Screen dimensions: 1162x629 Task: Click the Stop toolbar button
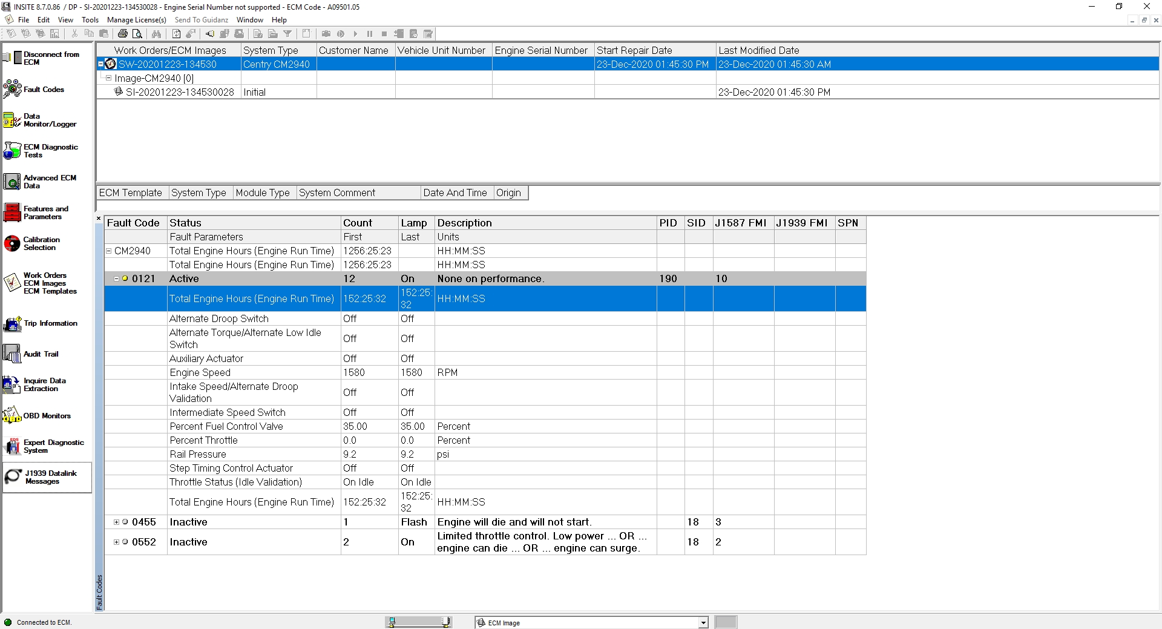(384, 34)
